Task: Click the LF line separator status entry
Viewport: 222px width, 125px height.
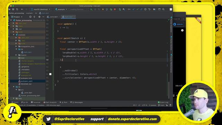Action: point(139,105)
